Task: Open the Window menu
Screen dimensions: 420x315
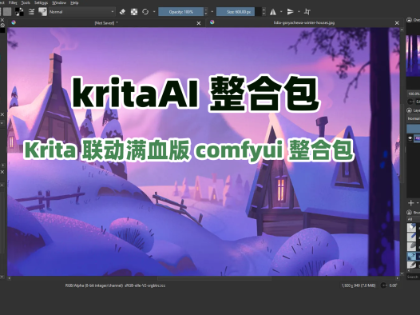Action: (x=59, y=2)
